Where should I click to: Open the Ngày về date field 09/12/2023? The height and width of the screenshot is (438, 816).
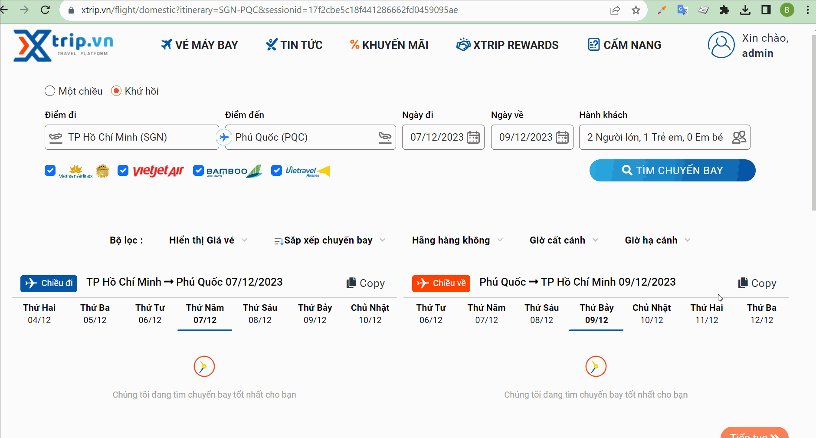pos(532,137)
